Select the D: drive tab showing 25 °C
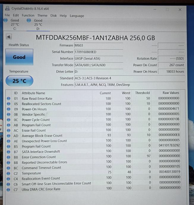The height and width of the screenshot is (205, 194). coord(38,25)
